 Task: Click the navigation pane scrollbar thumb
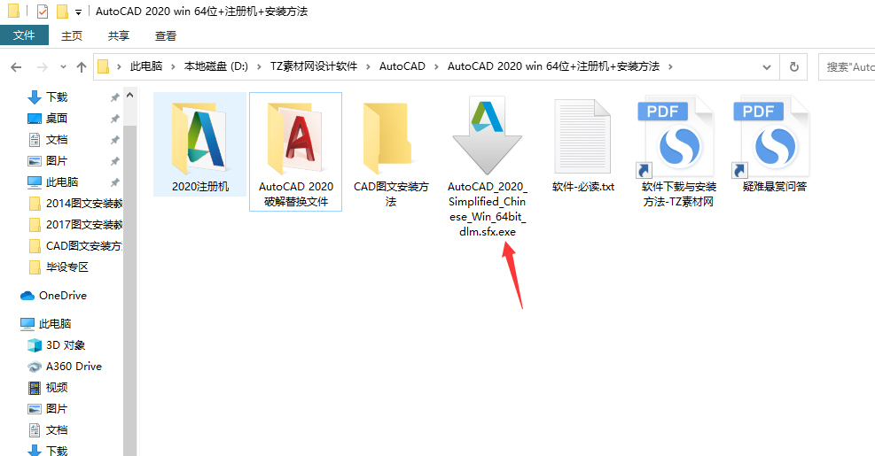point(130,290)
